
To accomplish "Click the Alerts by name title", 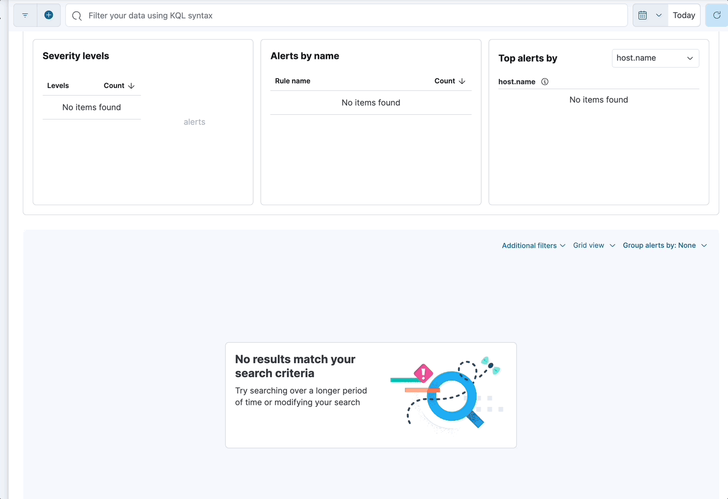I will [304, 56].
